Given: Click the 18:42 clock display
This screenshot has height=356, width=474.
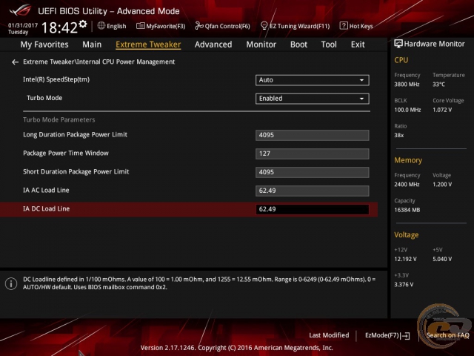Looking at the screenshot, I should click(x=59, y=27).
